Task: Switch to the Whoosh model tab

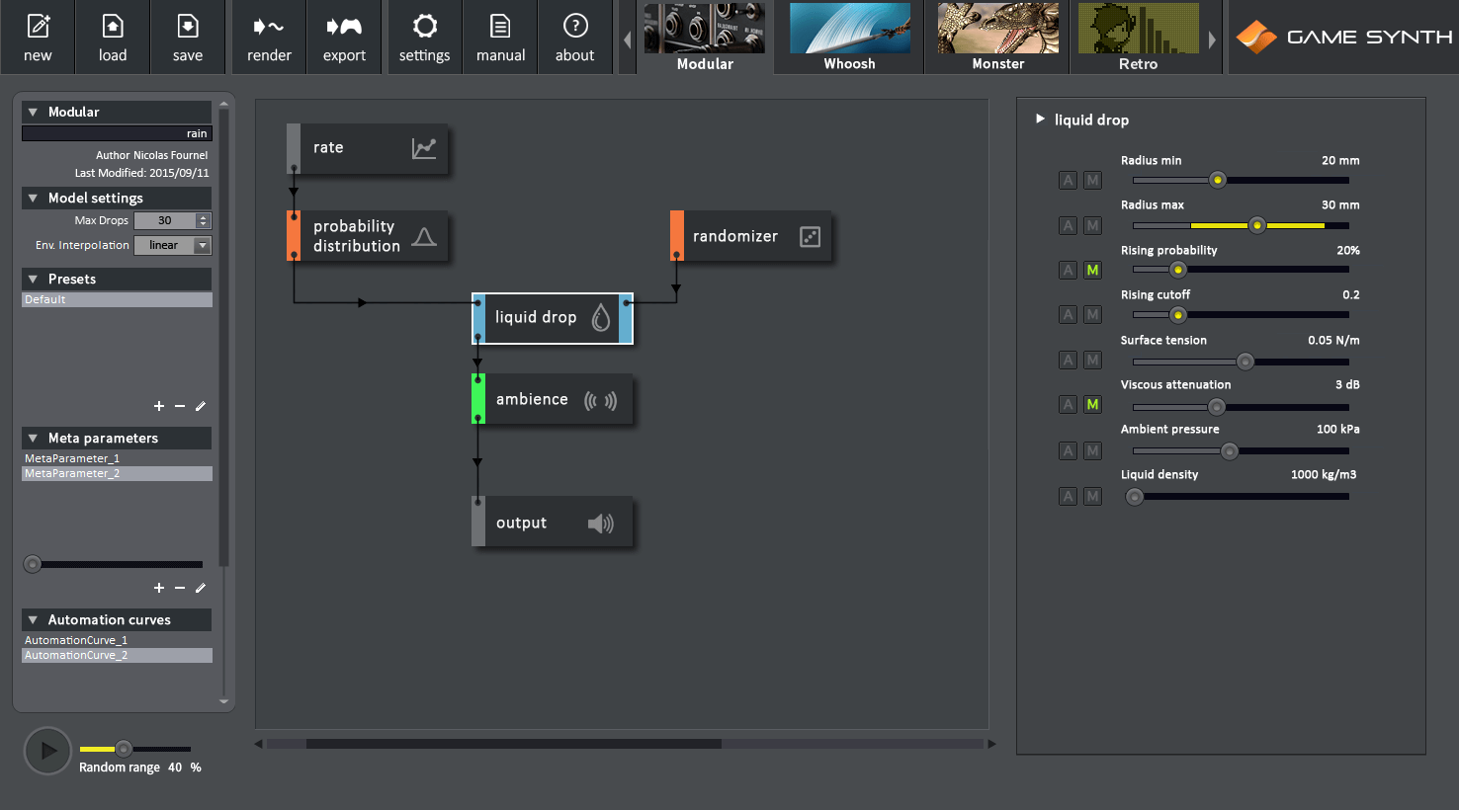Action: [x=849, y=37]
